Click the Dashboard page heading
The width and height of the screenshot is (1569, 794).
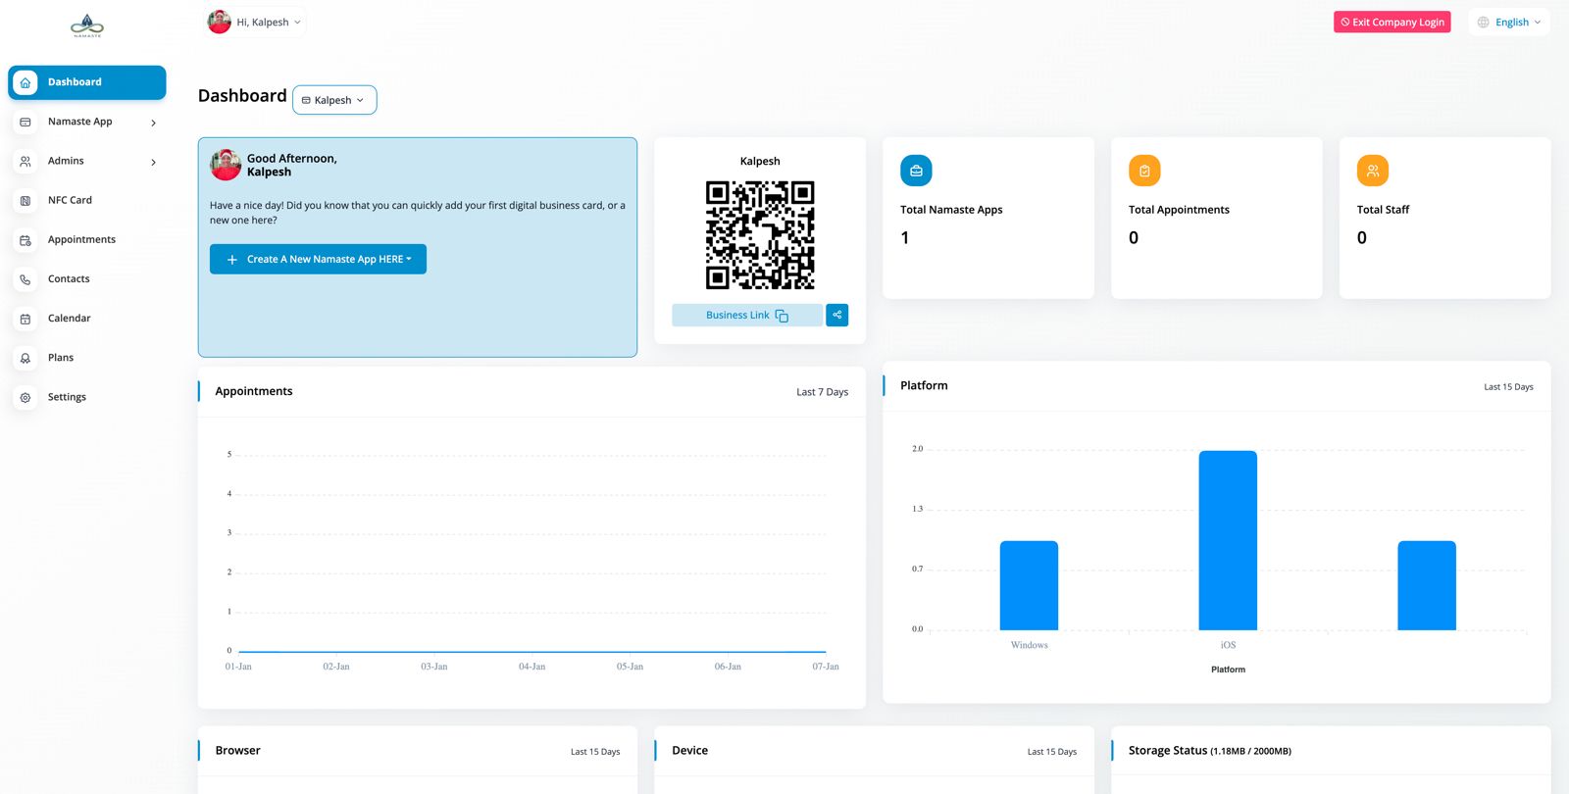click(242, 96)
